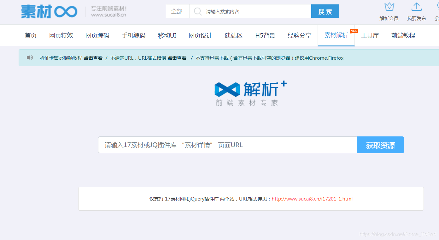
Task: Open the URL format example link sucai8.cn/i17201-1.html
Action: tap(312, 199)
